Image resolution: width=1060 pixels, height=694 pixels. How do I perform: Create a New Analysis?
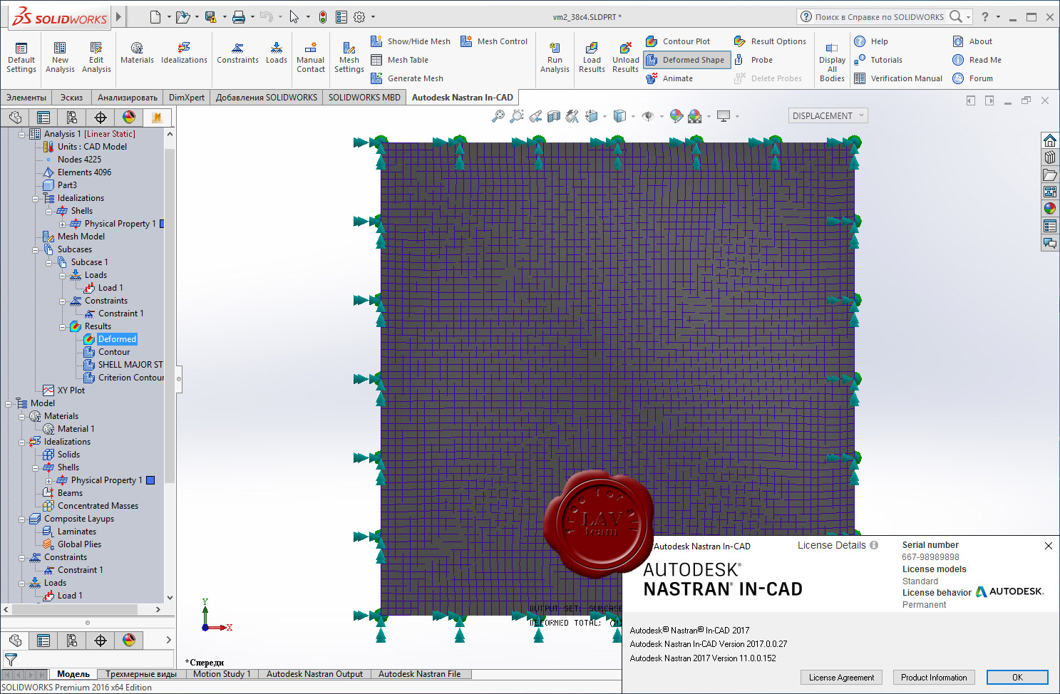60,58
